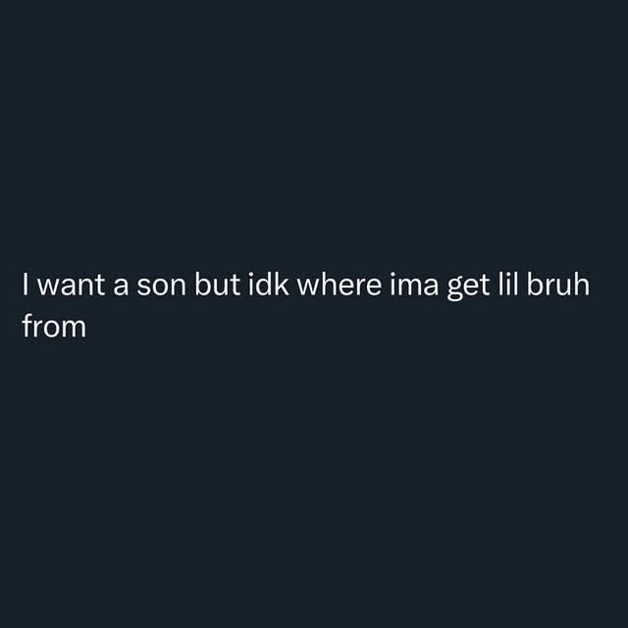
Task: Click the word 'want' in the post
Action: 71,285
